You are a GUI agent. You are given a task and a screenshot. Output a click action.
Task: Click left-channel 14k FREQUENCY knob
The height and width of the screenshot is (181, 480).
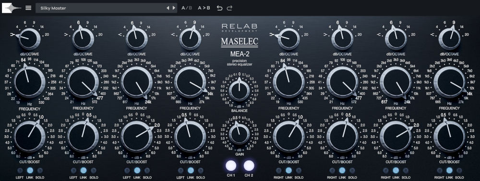coord(190,82)
